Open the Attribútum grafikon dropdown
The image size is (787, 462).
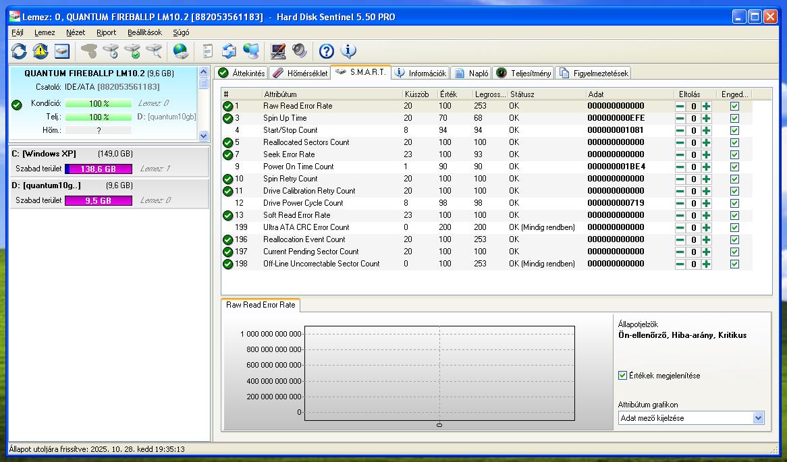click(757, 418)
